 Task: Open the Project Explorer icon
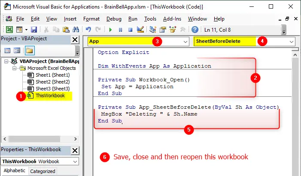pyautogui.click(x=153, y=30)
